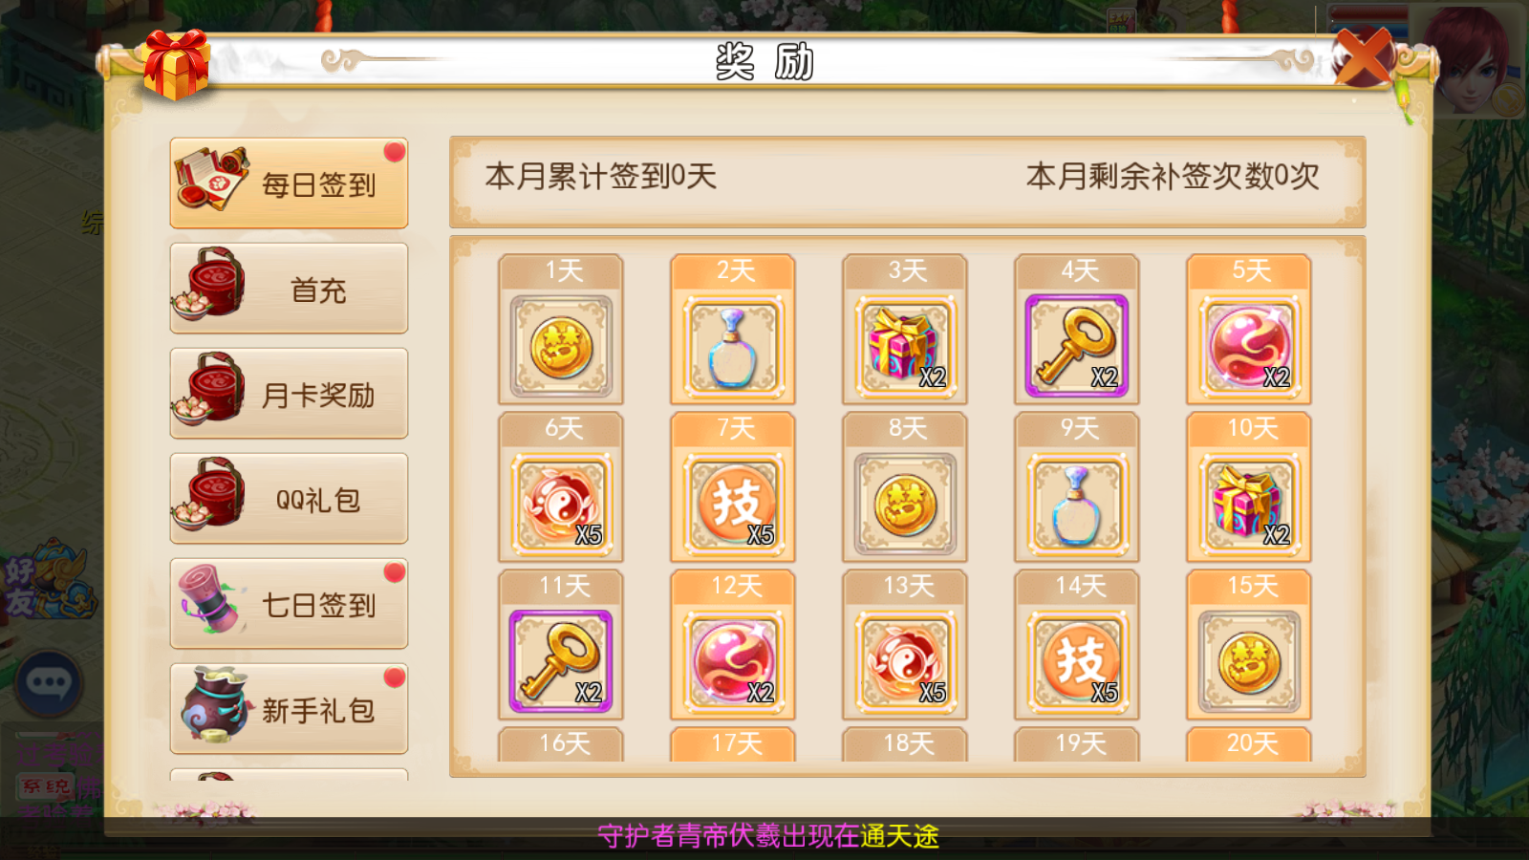Viewport: 1529px width, 860px height.
Task: Click the day 10 gift box reward
Action: 1249,504
